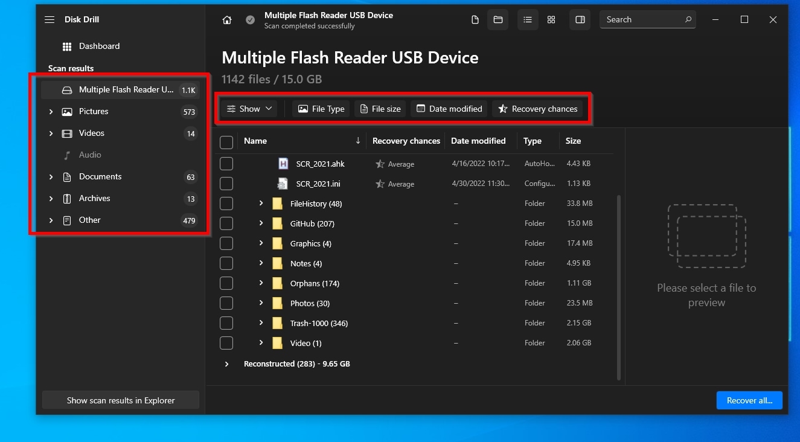Open the Show dropdown filter
Viewport: 800px width, 442px height.
(x=249, y=109)
